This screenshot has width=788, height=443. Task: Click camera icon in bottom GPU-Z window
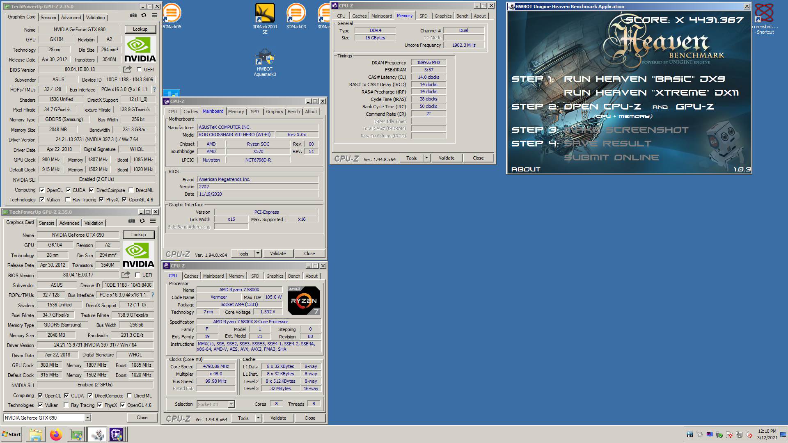tap(132, 221)
